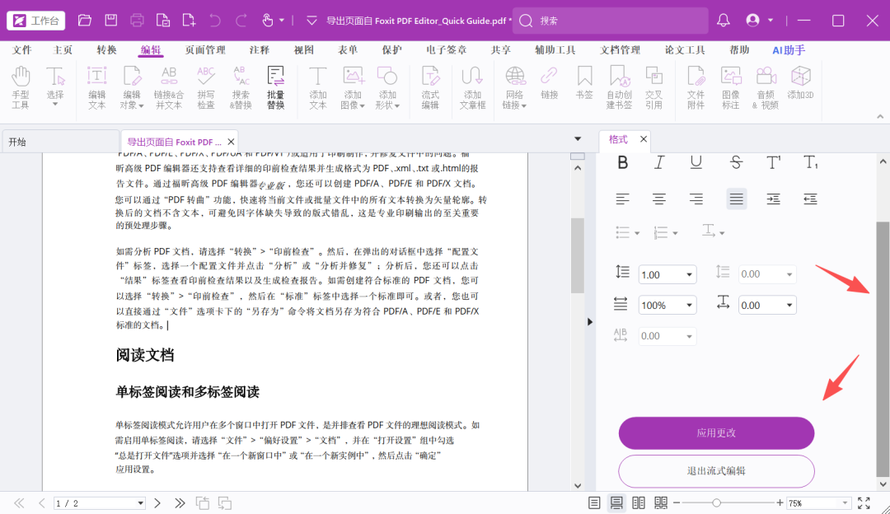Click Reflow Edit (流式编辑) tool

[x=430, y=88]
